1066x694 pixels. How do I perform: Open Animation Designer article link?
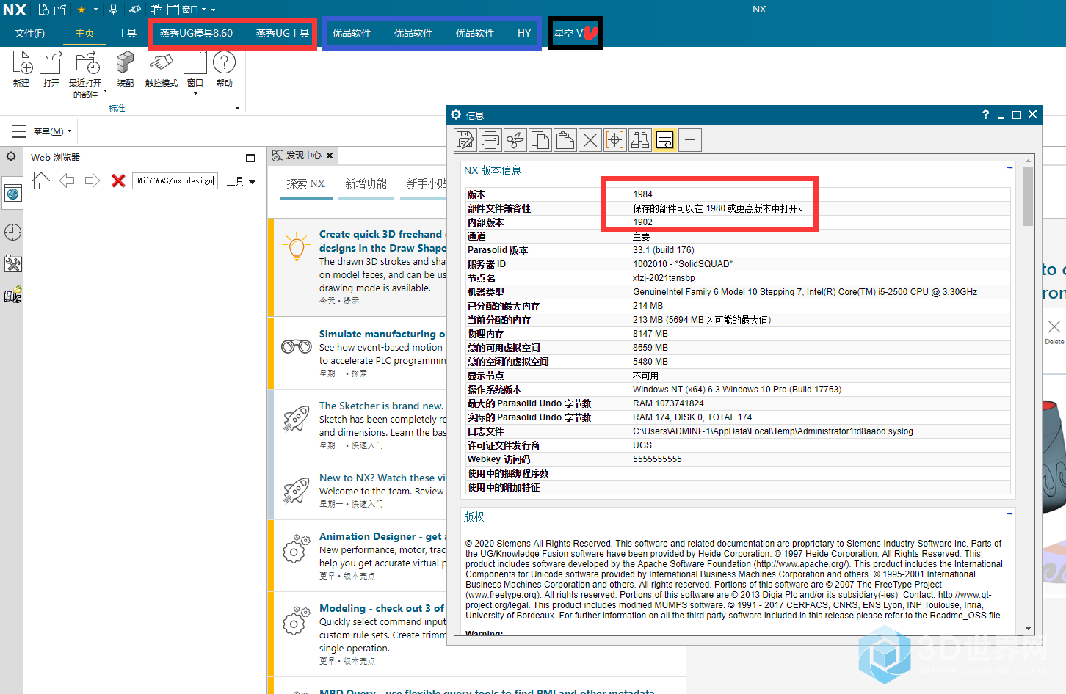coord(383,536)
